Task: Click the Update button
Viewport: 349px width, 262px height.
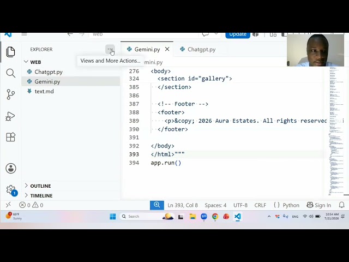Action: pyautogui.click(x=238, y=35)
